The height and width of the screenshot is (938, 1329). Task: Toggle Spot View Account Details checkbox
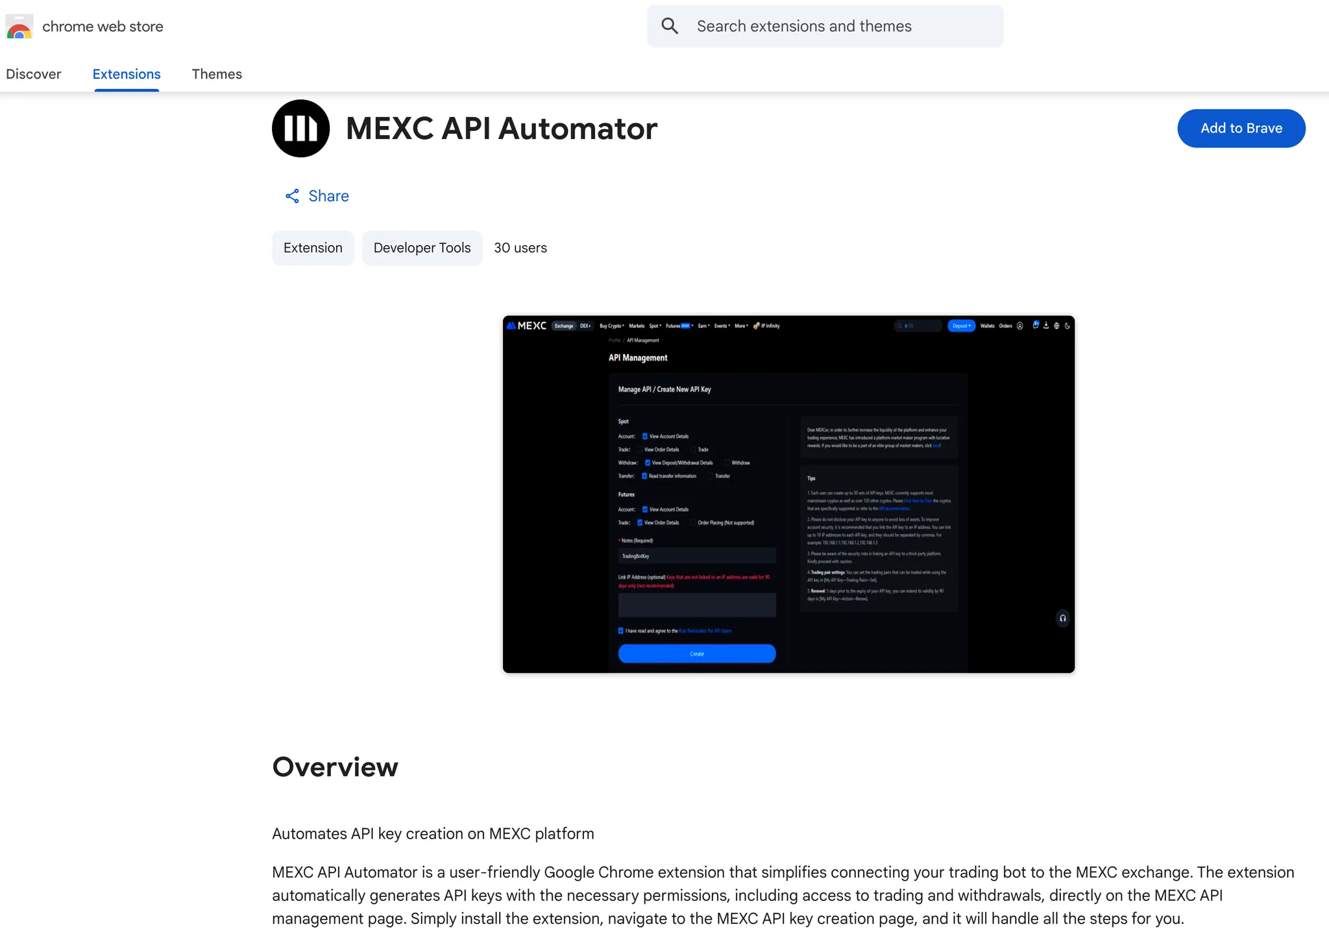645,436
